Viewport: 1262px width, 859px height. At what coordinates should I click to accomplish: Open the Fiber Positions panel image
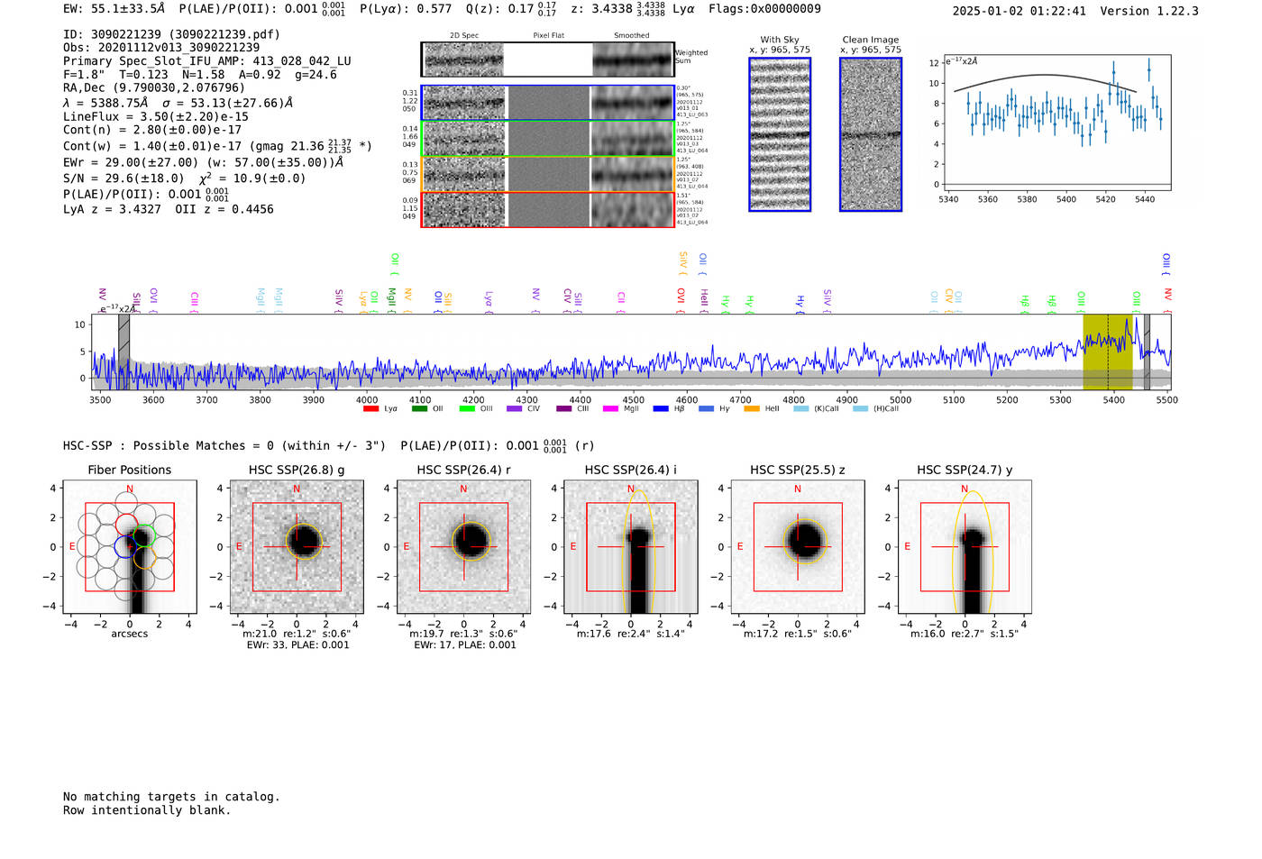pyautogui.click(x=130, y=547)
